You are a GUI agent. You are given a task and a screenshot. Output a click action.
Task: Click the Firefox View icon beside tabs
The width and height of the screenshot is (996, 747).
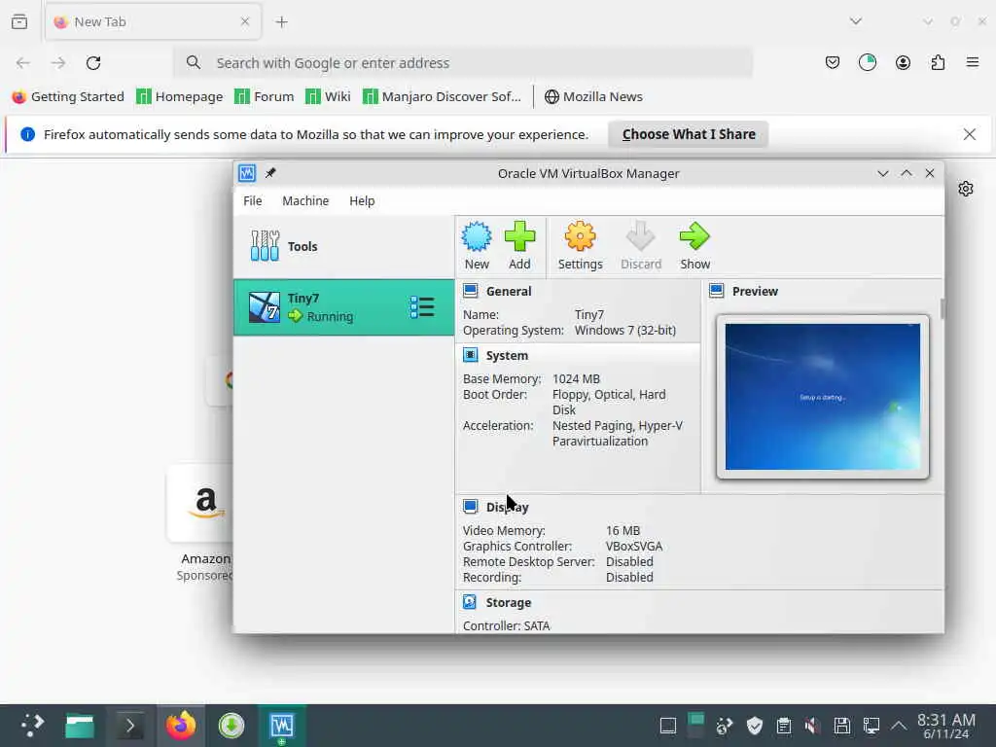click(19, 21)
